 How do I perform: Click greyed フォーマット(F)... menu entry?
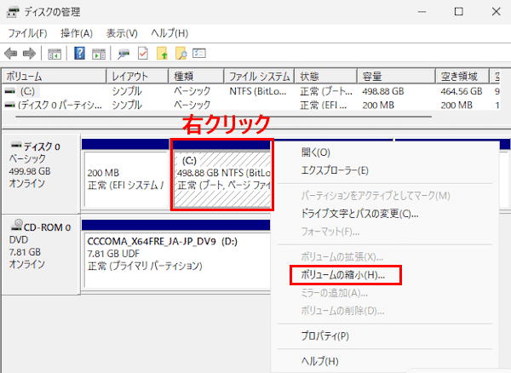point(330,232)
